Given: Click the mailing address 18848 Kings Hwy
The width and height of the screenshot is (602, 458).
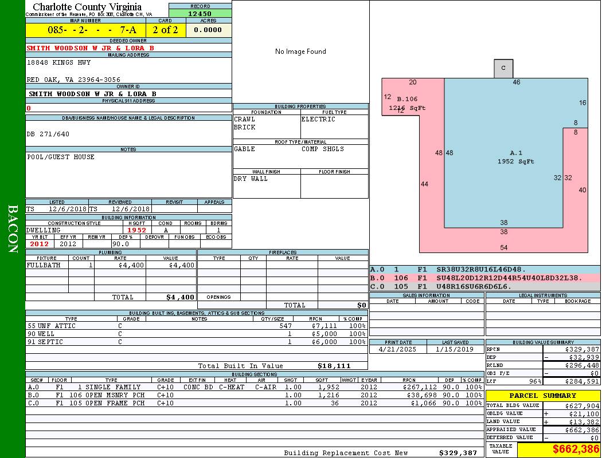Looking at the screenshot, I should pos(58,62).
